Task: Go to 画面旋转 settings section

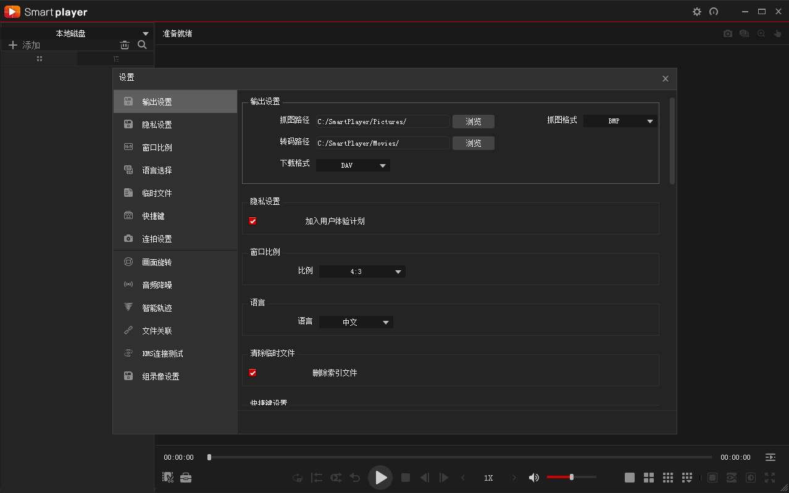Action: 157,262
